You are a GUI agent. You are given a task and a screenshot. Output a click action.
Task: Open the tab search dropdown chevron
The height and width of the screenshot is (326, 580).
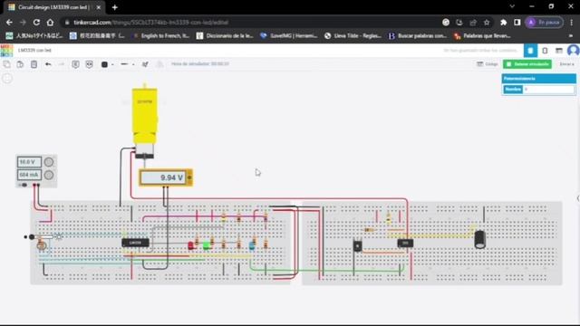coord(512,6)
